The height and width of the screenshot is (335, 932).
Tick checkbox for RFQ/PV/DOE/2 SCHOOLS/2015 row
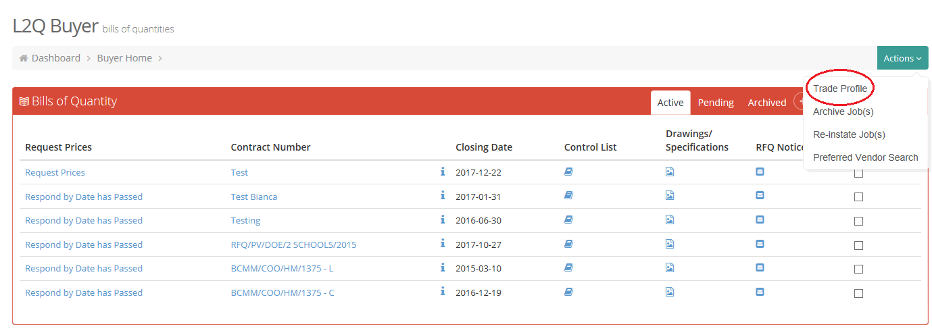pos(858,245)
